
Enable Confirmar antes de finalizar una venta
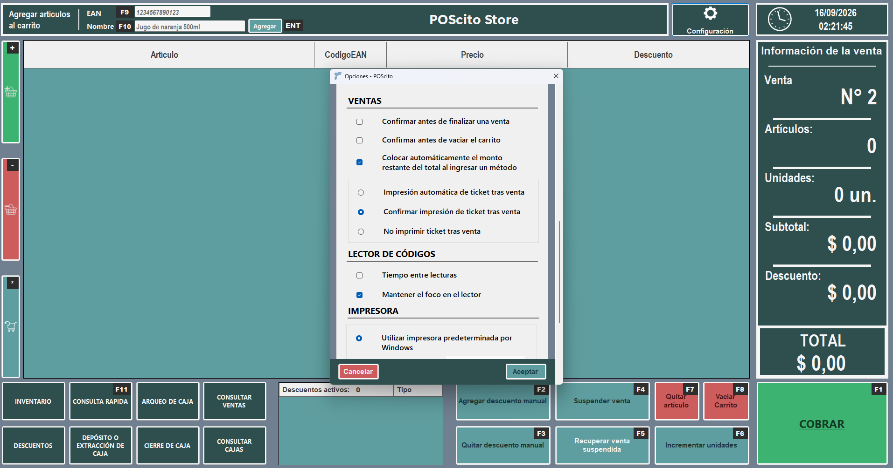(x=359, y=122)
